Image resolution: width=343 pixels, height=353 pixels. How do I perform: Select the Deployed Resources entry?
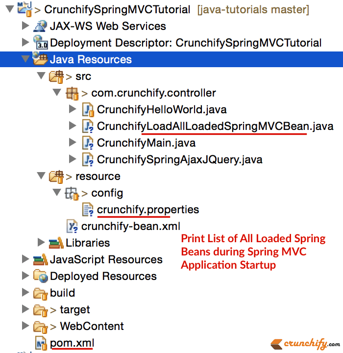[103, 277]
